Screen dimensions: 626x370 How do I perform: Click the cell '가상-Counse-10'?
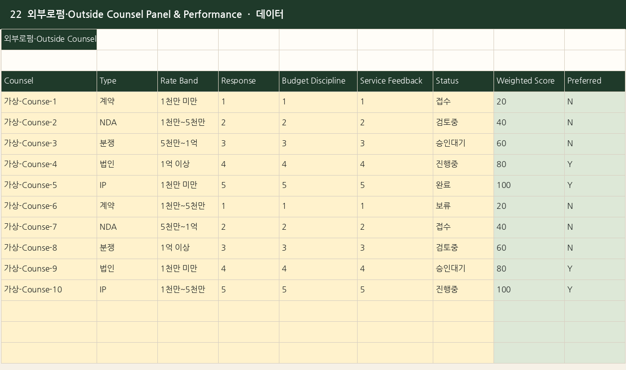coord(49,290)
